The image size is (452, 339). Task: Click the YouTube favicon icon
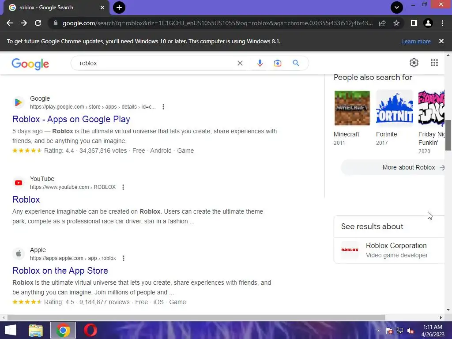click(x=19, y=182)
